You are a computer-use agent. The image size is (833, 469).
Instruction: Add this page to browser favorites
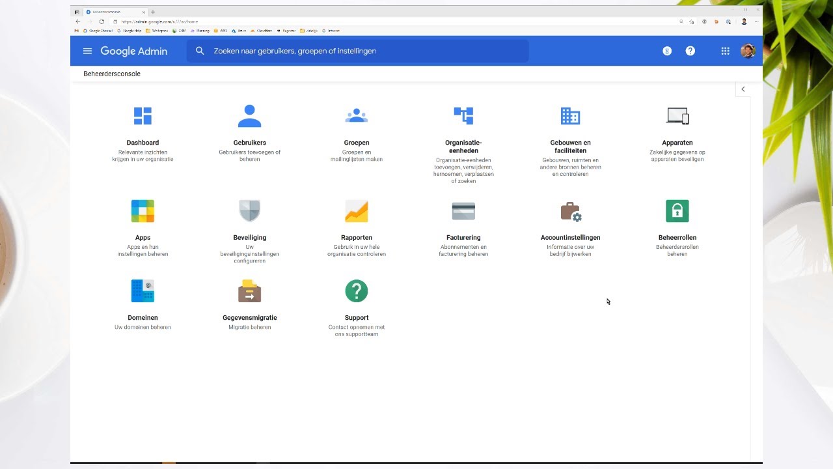(692, 21)
